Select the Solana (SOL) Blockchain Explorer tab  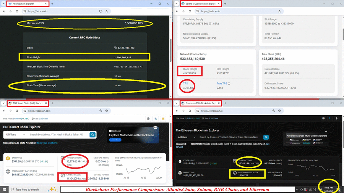(201, 3)
